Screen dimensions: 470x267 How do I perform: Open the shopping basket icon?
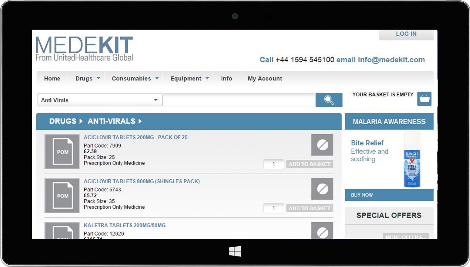(x=424, y=99)
